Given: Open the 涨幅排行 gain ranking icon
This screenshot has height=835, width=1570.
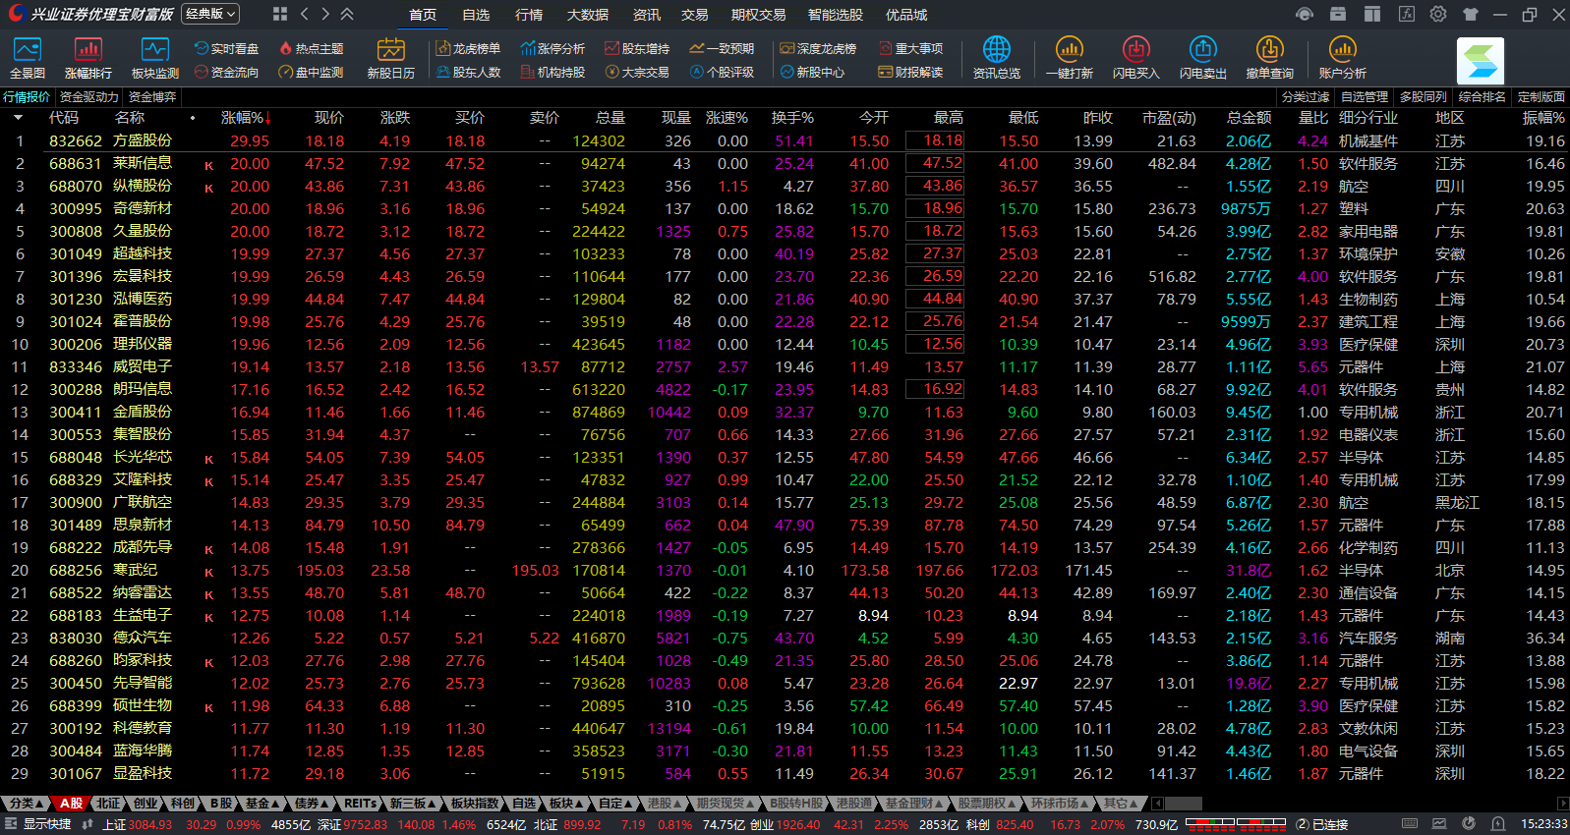Looking at the screenshot, I should click(87, 57).
